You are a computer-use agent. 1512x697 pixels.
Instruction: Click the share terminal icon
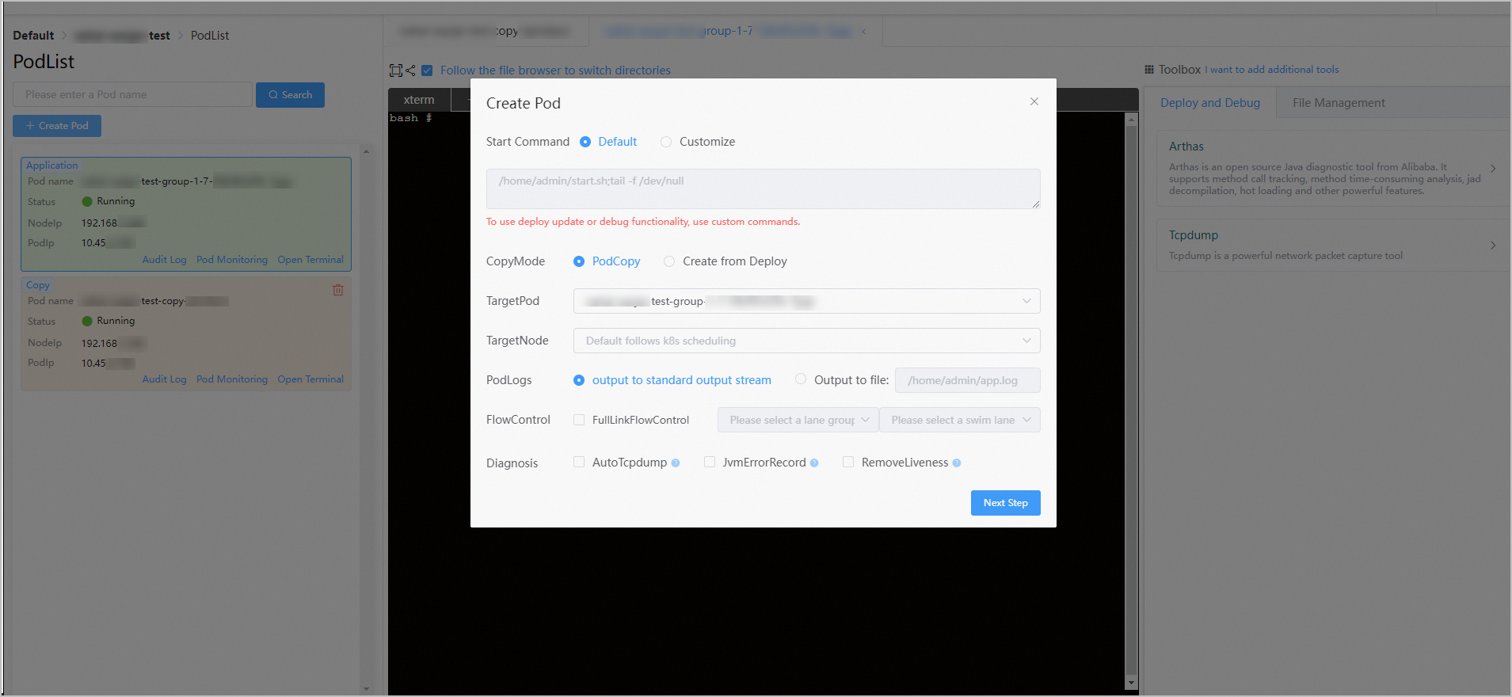tap(410, 70)
